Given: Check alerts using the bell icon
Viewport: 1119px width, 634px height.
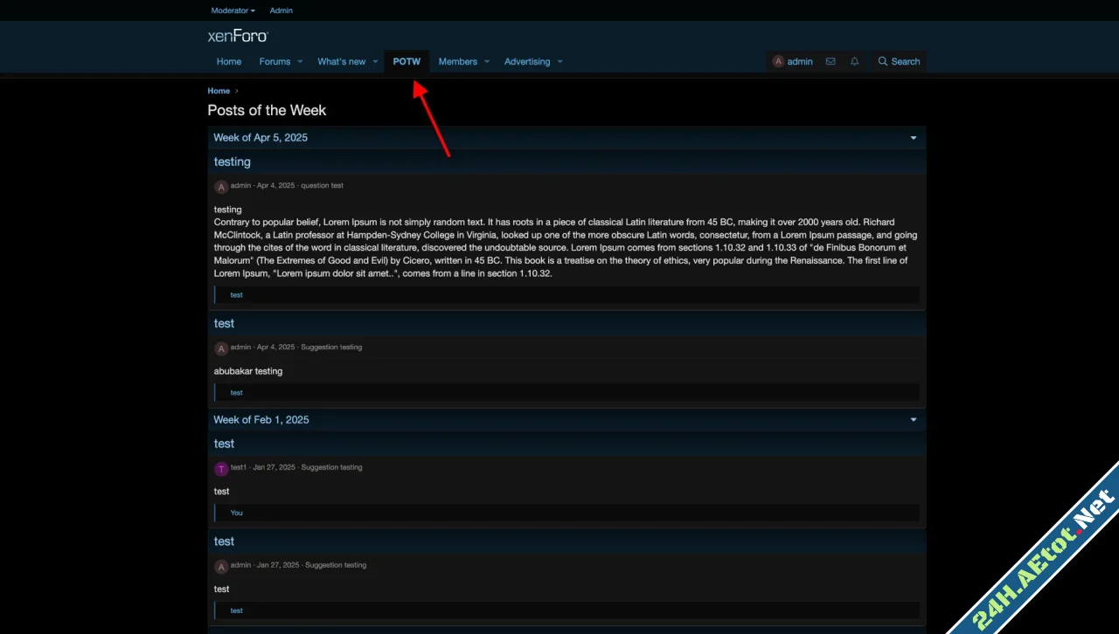Looking at the screenshot, I should click(x=854, y=61).
